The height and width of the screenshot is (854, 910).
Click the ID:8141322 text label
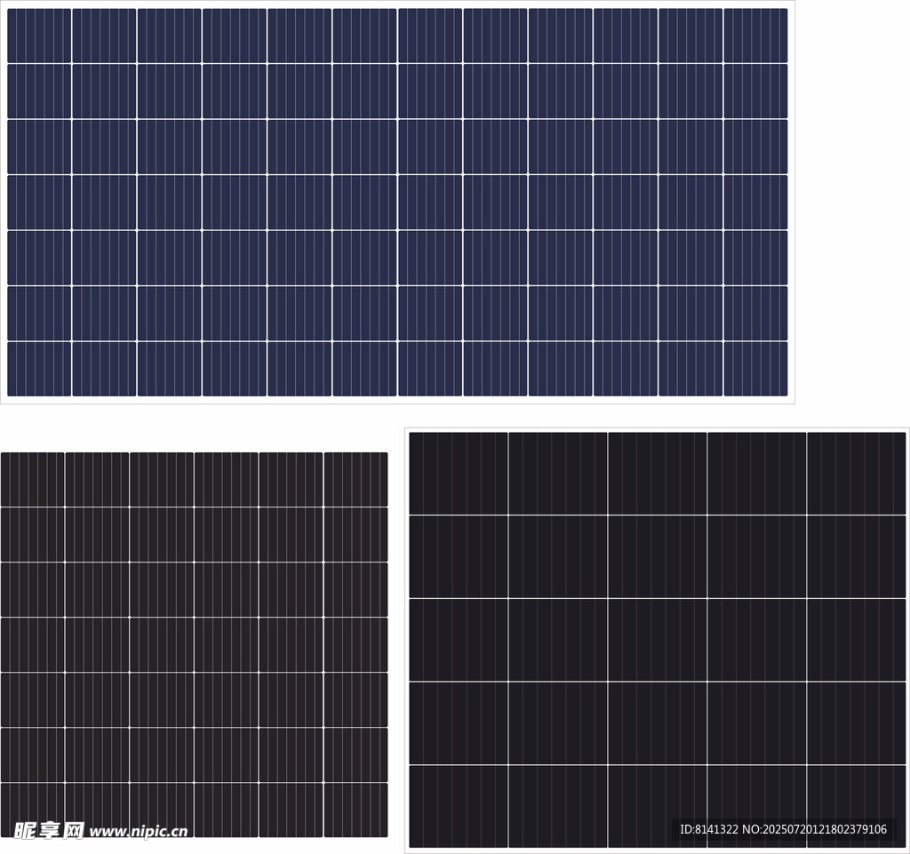tap(709, 829)
